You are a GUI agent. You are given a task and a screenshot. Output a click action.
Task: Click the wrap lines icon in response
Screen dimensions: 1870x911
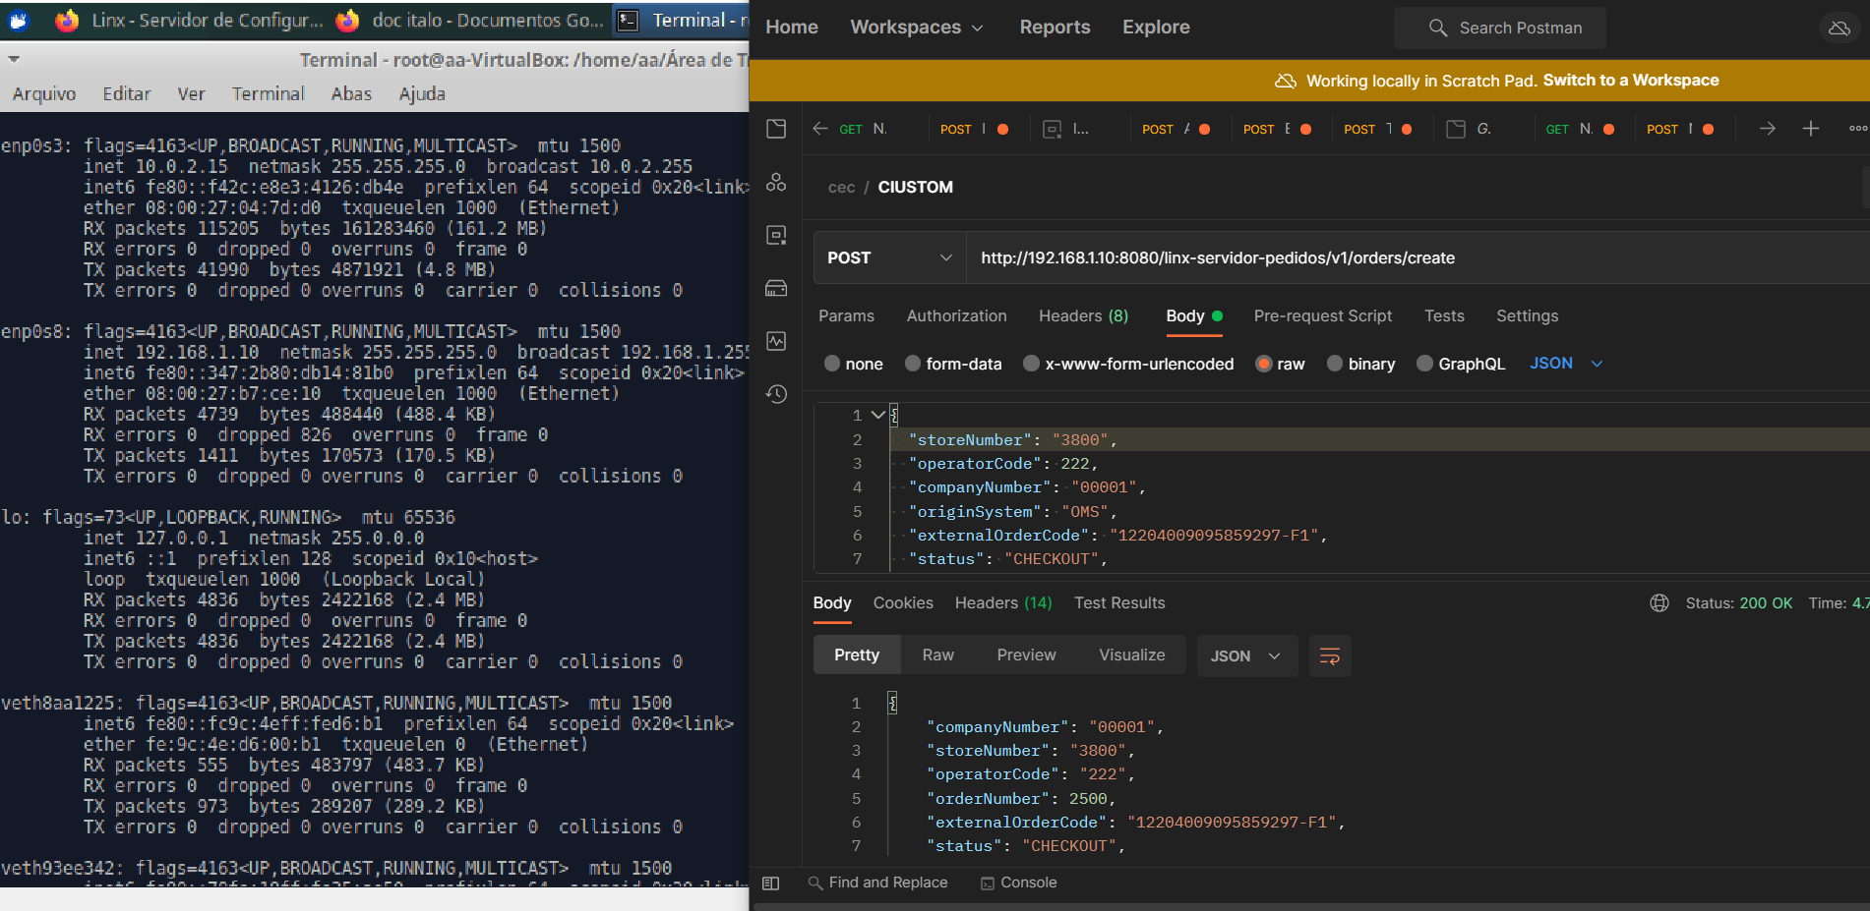[x=1329, y=656]
